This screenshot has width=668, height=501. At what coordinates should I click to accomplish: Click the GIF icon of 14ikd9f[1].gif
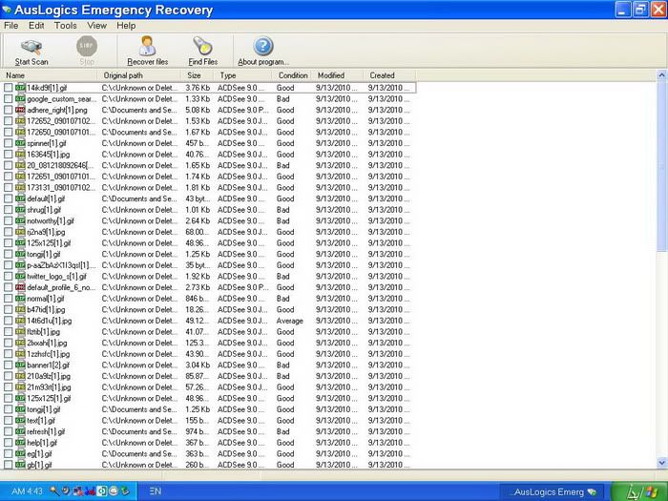coord(20,88)
